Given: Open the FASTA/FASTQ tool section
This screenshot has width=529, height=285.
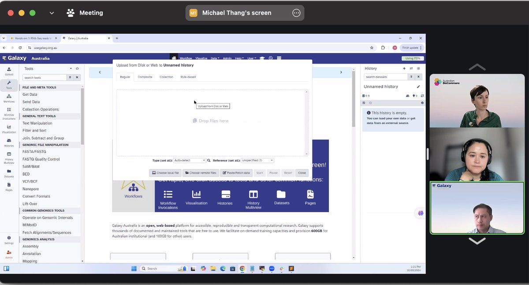Looking at the screenshot, I should coord(34,152).
